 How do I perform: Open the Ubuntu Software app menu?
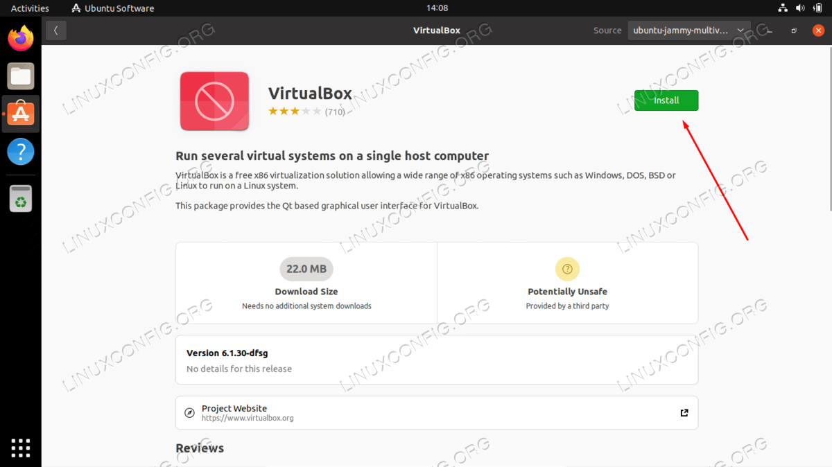click(113, 8)
